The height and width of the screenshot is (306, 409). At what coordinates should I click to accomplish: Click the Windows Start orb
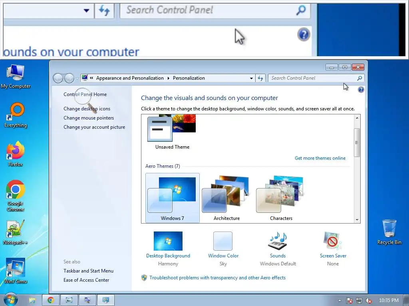pyautogui.click(x=11, y=300)
